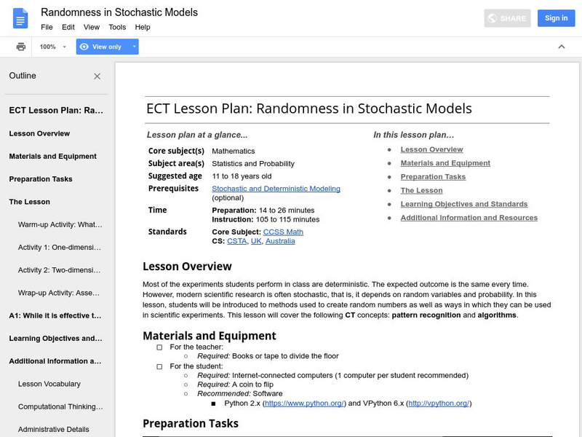The height and width of the screenshot is (437, 582).
Task: Click the Sign in button
Action: [556, 18]
